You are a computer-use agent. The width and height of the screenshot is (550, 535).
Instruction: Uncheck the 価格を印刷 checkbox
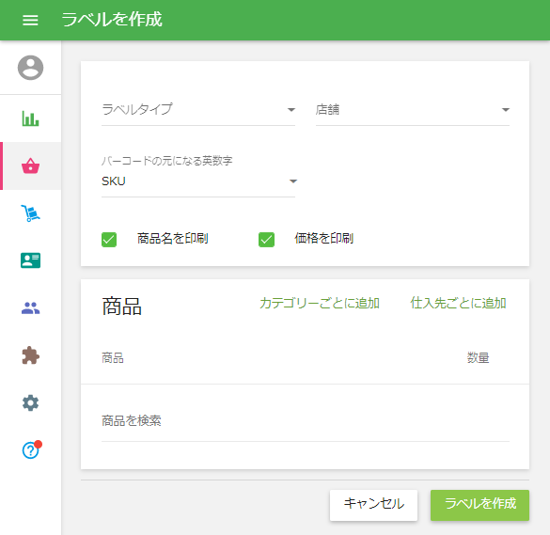pos(266,240)
